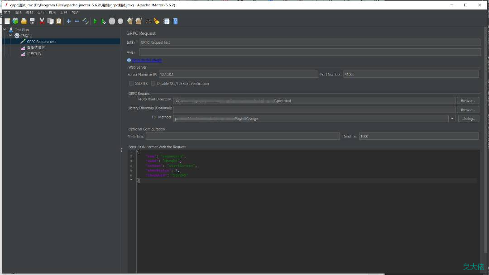
Task: Create a new test plan with the New icon
Action: pyautogui.click(x=7, y=21)
